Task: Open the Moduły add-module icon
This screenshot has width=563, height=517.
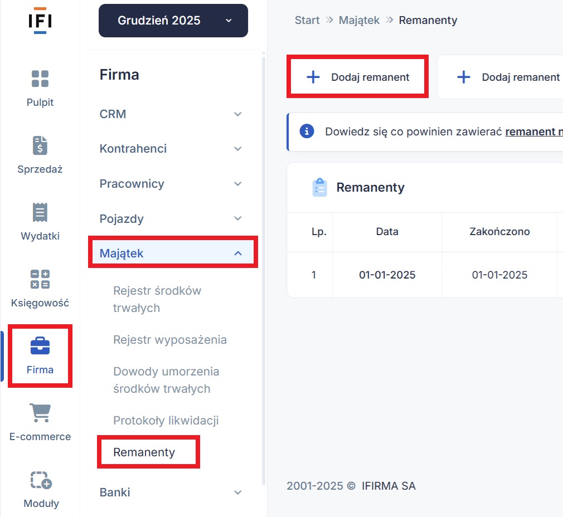Action: click(x=40, y=480)
